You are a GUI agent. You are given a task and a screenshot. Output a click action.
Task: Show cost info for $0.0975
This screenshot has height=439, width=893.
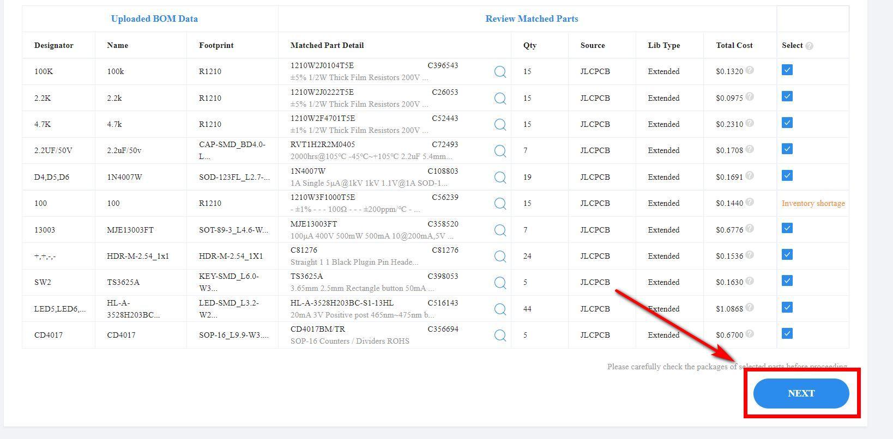pos(750,97)
